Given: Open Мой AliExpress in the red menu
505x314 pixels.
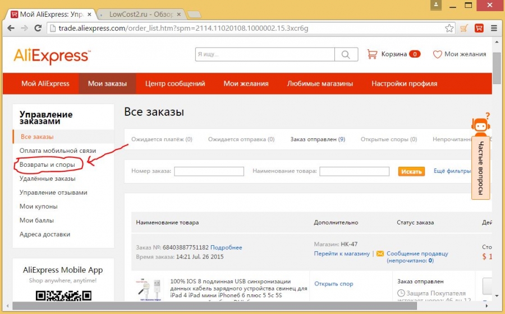Looking at the screenshot, I should (45, 83).
